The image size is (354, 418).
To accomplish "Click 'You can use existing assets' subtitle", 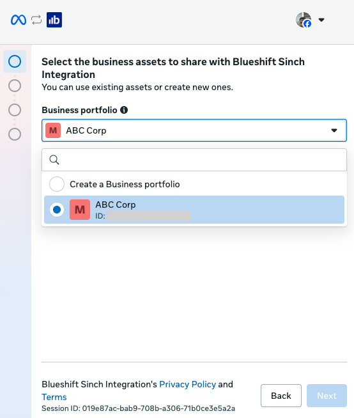I will pyautogui.click(x=137, y=87).
